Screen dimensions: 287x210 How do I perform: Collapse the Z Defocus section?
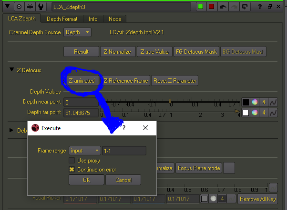click(11, 70)
